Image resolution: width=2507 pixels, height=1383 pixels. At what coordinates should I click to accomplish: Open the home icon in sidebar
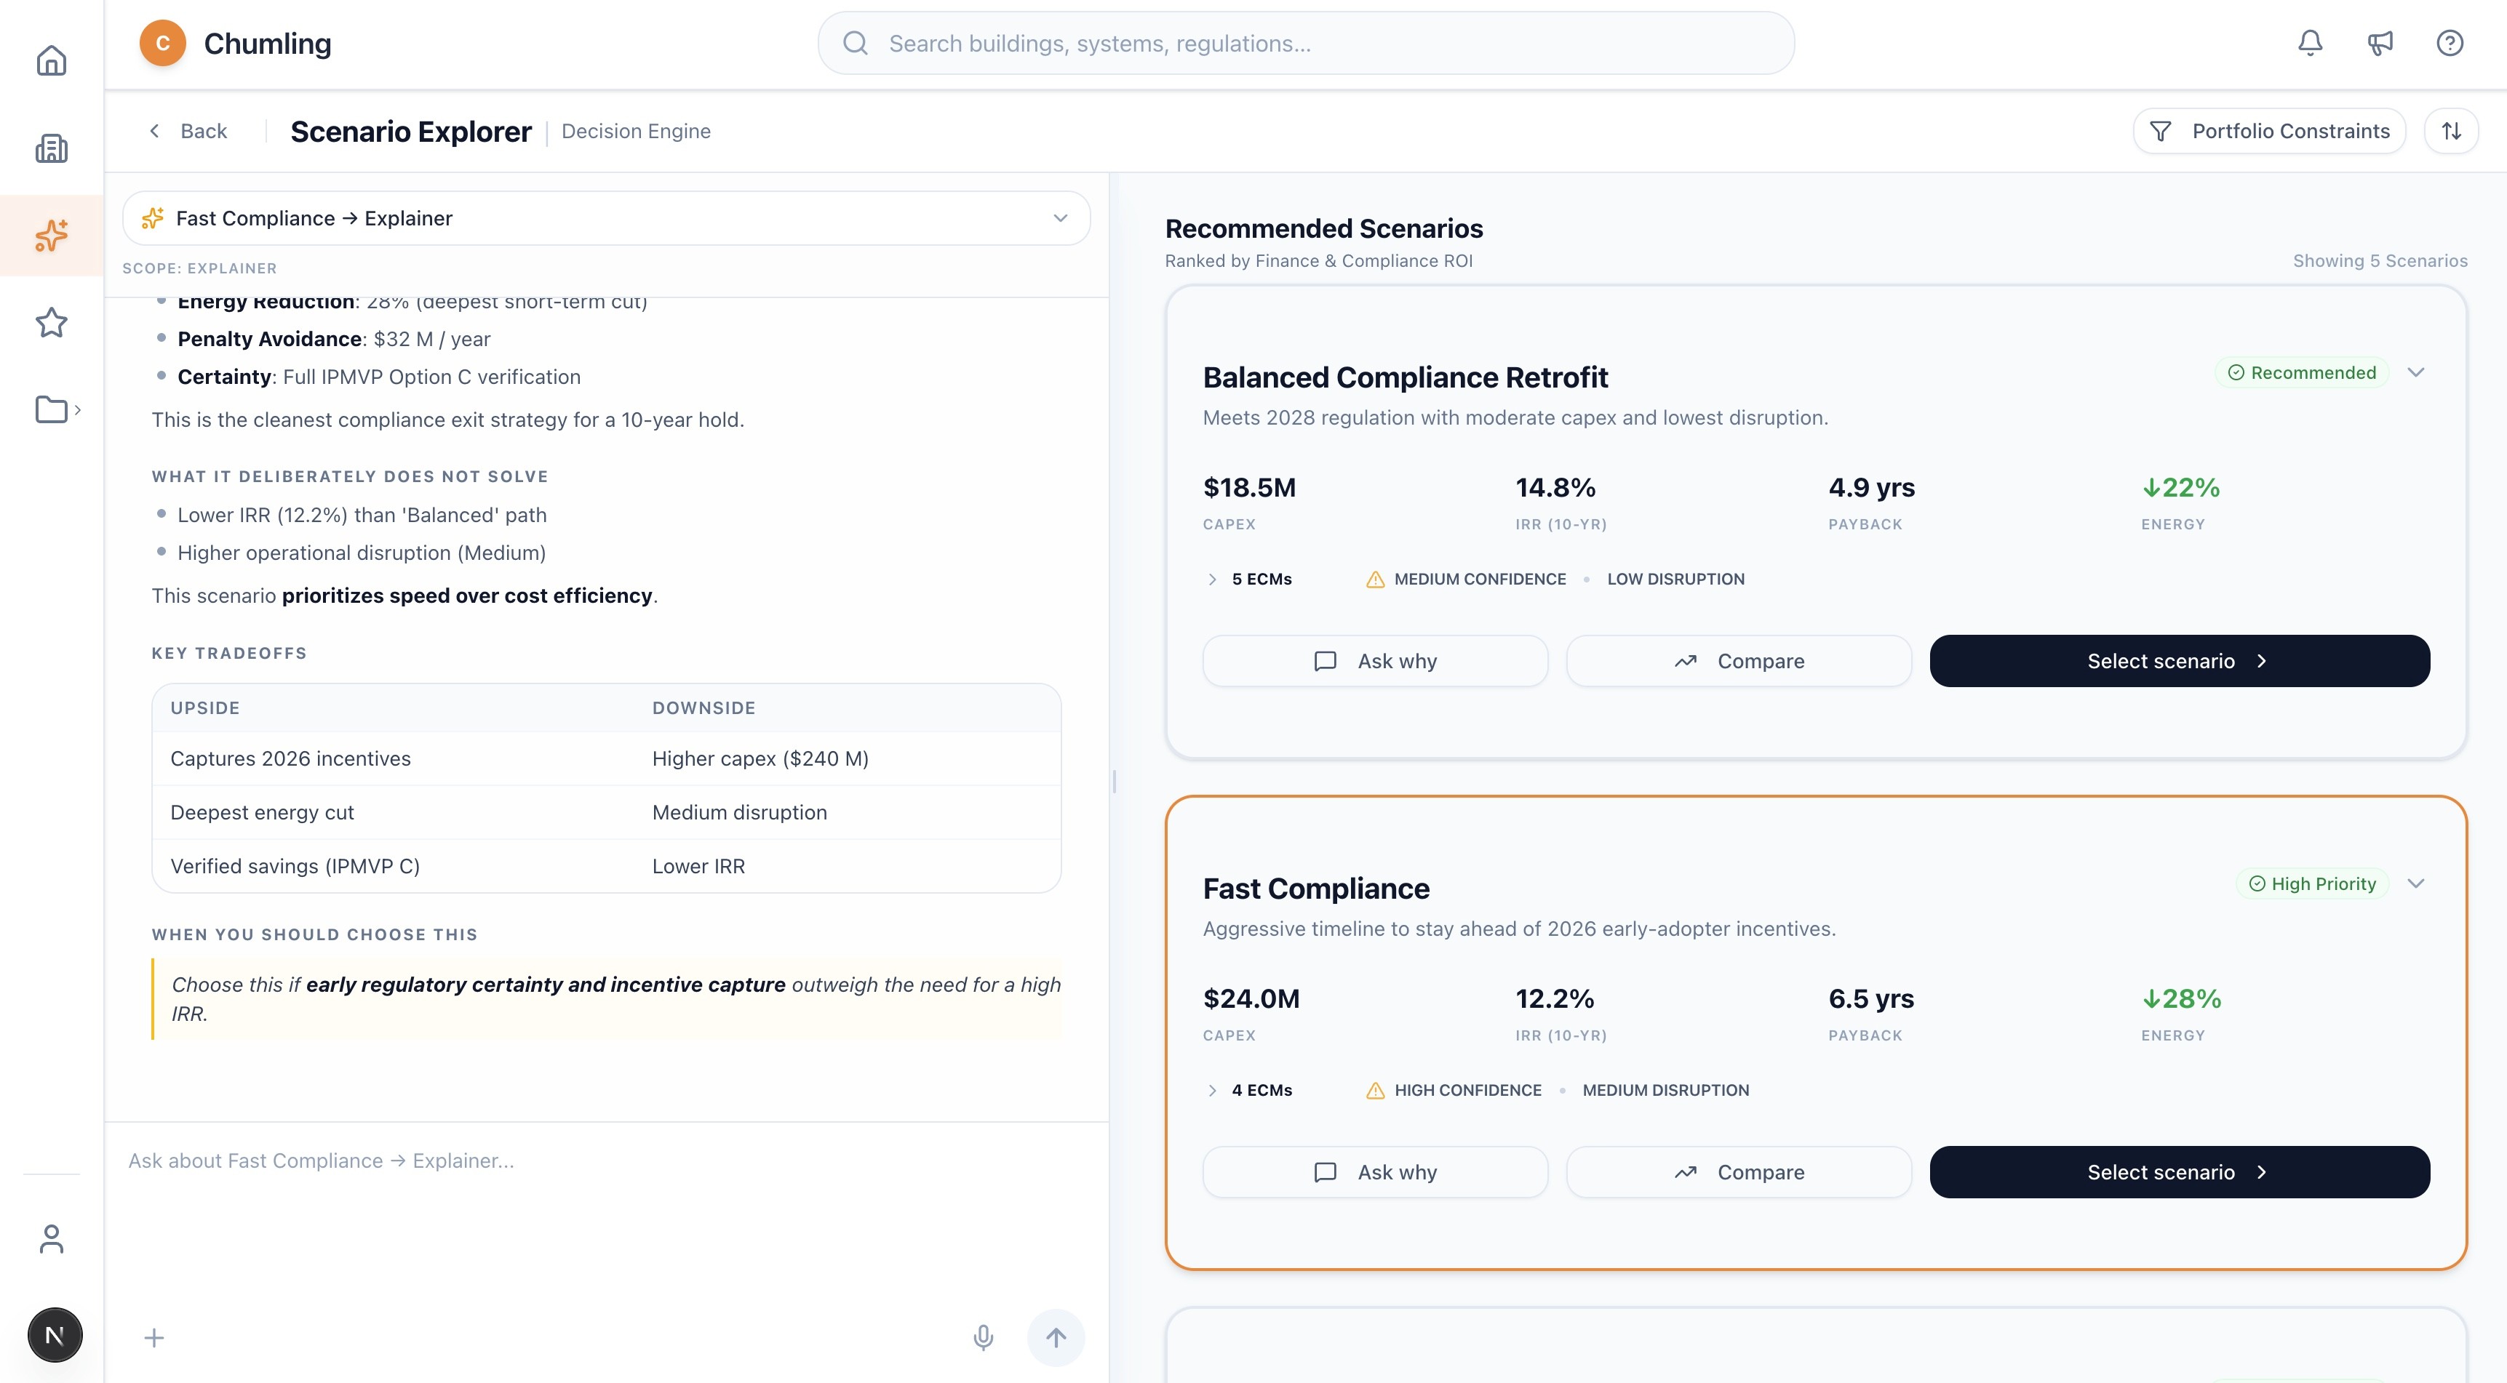[x=52, y=61]
